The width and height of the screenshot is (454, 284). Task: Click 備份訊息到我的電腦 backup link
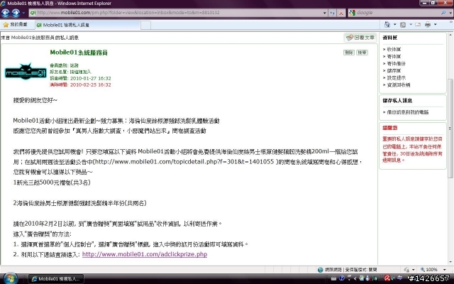point(408,112)
